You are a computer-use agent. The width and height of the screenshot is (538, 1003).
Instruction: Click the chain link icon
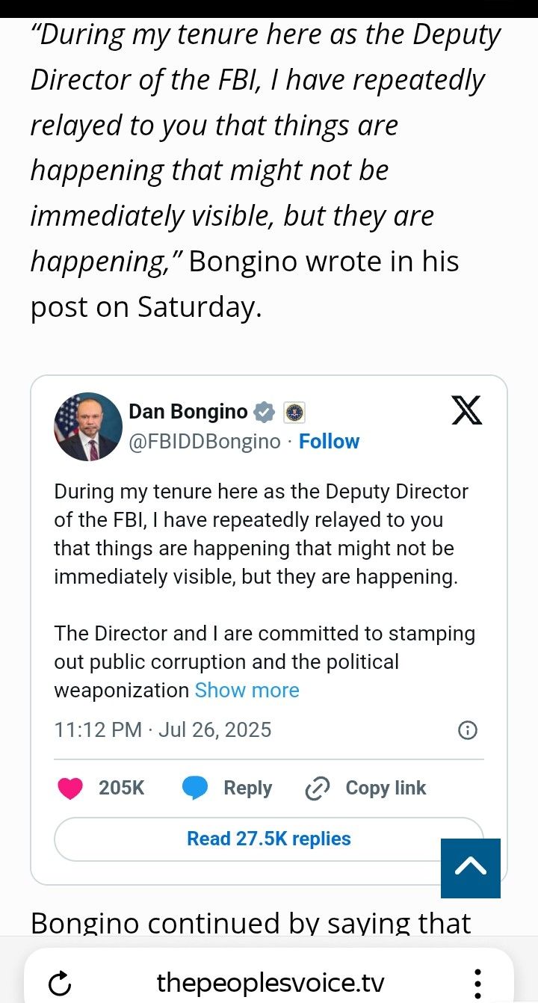(x=318, y=788)
